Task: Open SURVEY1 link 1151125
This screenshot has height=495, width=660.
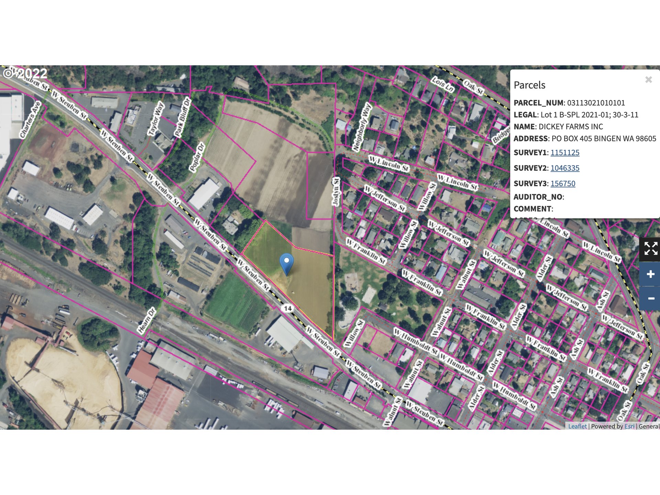Action: (565, 153)
